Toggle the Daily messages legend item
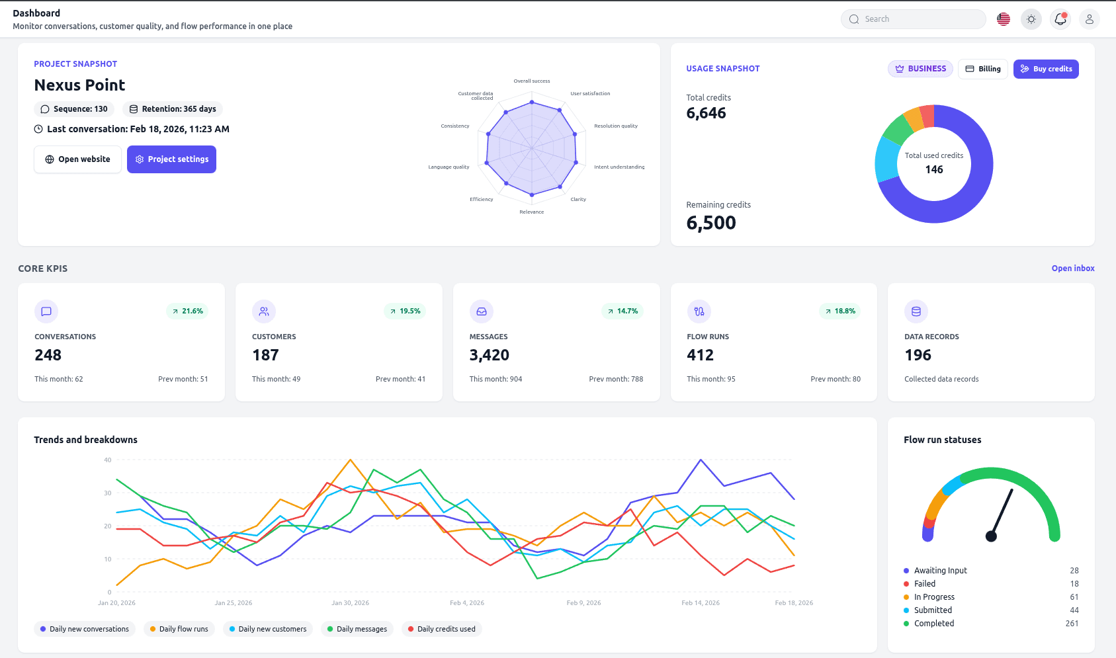The width and height of the screenshot is (1116, 658). tap(357, 629)
